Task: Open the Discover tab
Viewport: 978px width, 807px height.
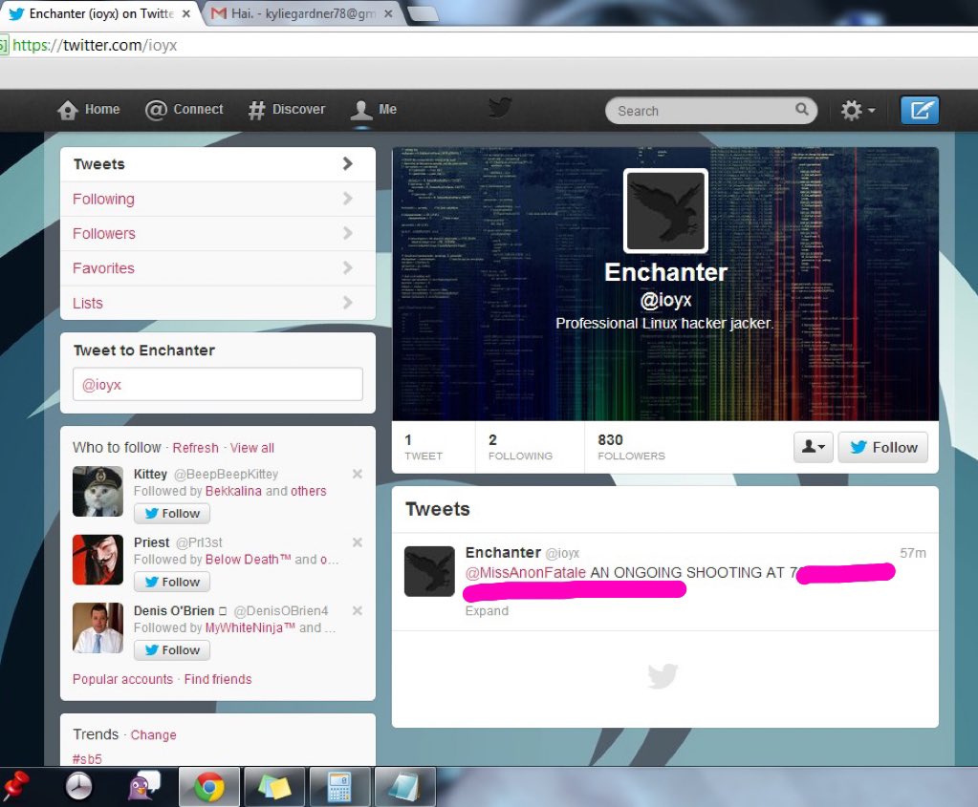Action: (287, 110)
